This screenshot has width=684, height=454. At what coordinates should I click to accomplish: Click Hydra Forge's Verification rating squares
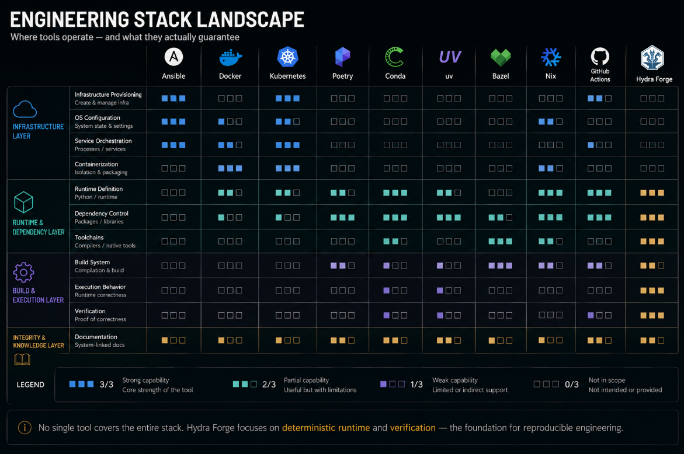[652, 316]
